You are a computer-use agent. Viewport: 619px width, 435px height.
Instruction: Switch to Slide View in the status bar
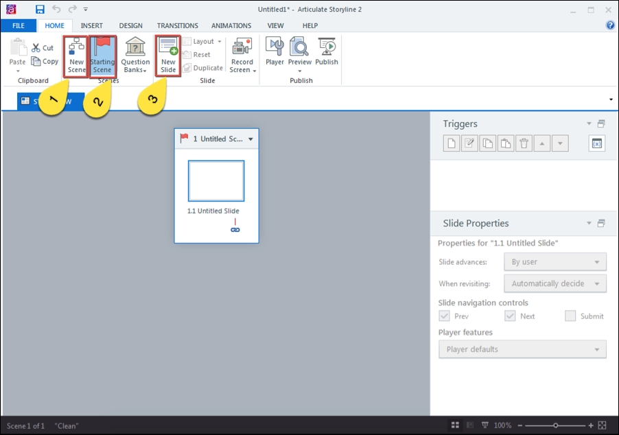pyautogui.click(x=470, y=425)
